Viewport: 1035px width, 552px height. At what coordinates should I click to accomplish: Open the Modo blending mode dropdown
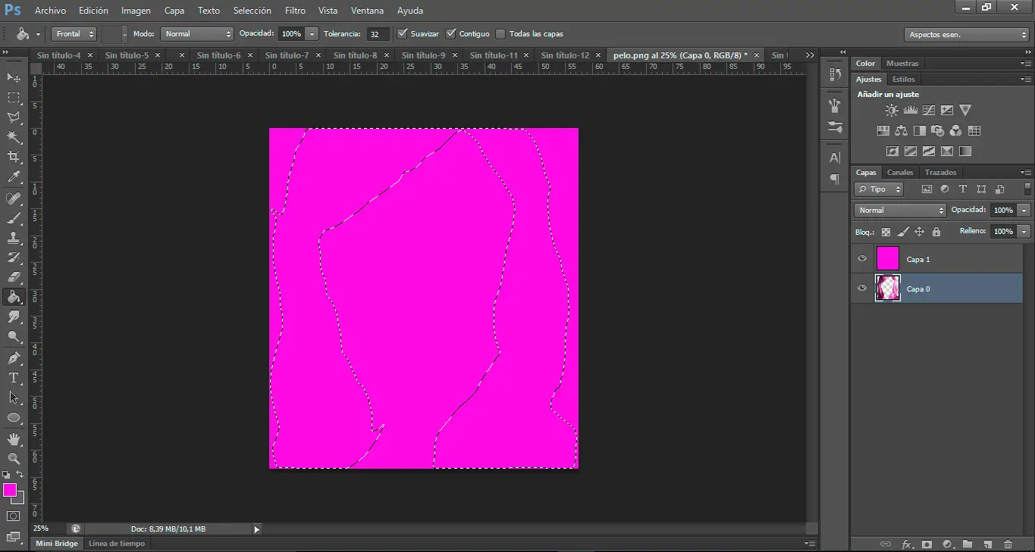(x=197, y=34)
